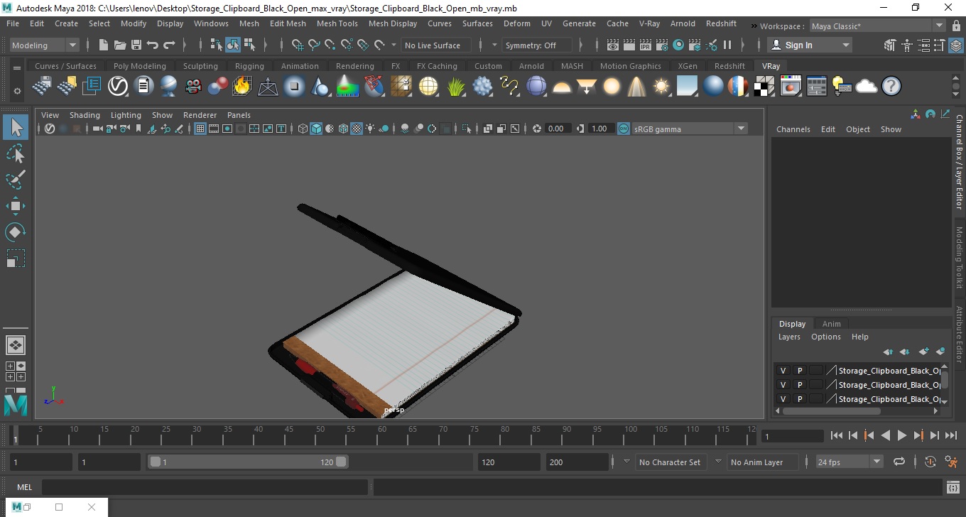Toggle the viewport grid display button
Viewport: 966px width, 517px height.
tap(200, 129)
